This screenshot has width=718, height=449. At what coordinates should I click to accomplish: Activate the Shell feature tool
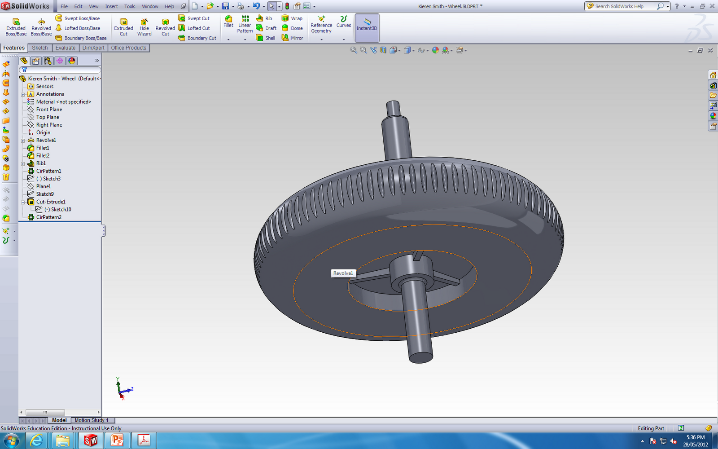pyautogui.click(x=266, y=38)
